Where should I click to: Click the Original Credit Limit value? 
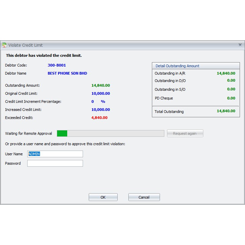coord(100,93)
